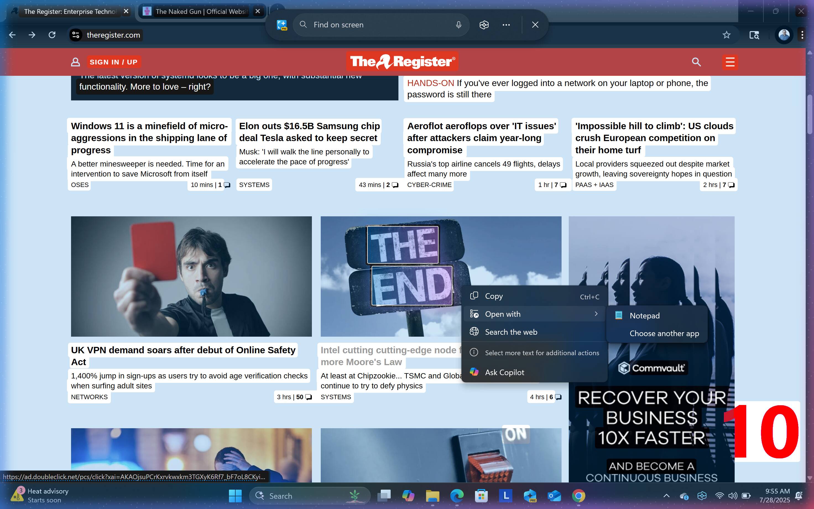Open the Windows Start button
814x509 pixels.
[x=235, y=496]
